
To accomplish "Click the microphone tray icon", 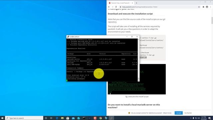I will 193,118.
